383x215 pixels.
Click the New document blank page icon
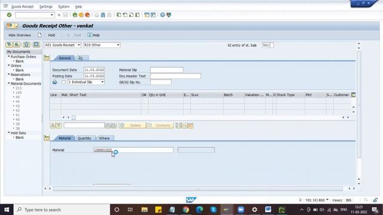(39, 35)
